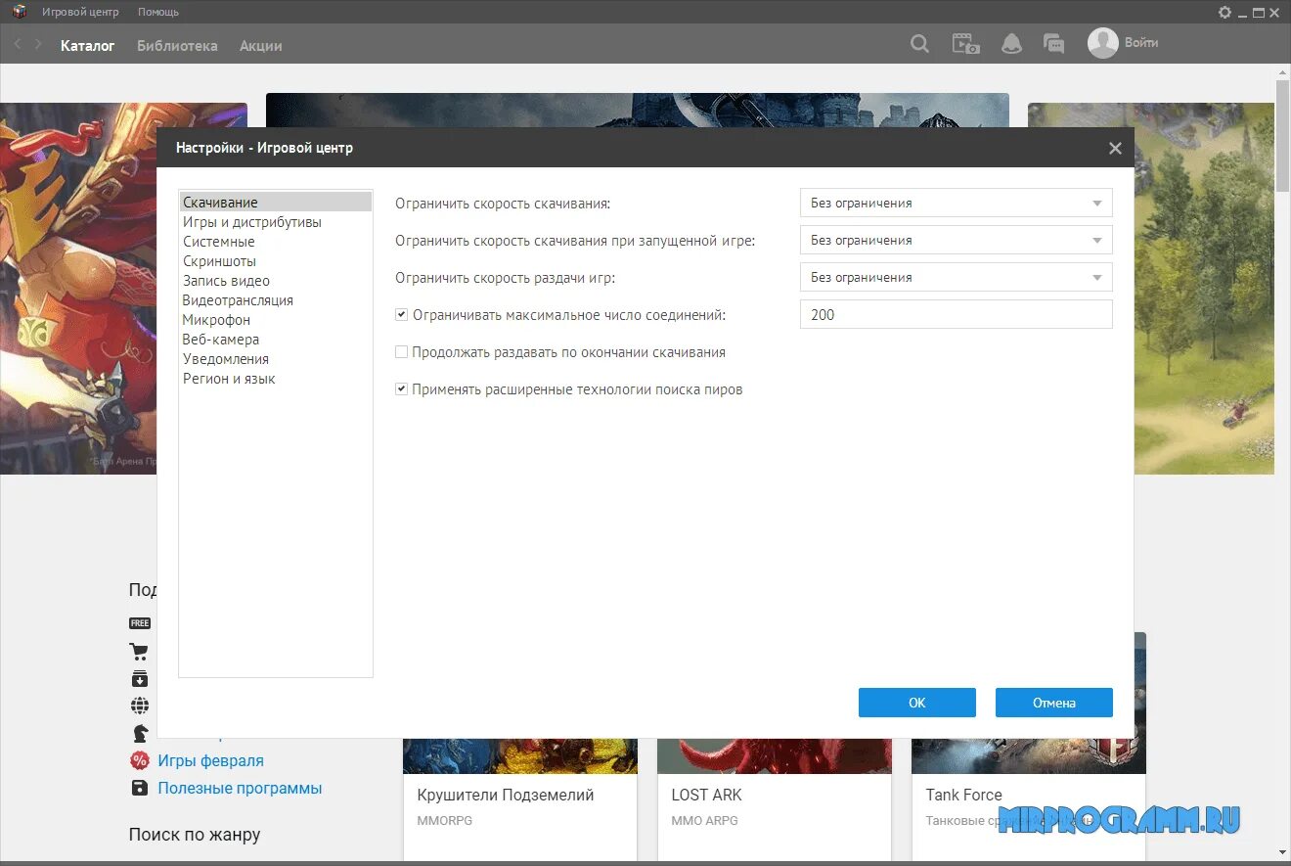Click the max connections field with 200
Screen dimensions: 1291x866
point(957,314)
